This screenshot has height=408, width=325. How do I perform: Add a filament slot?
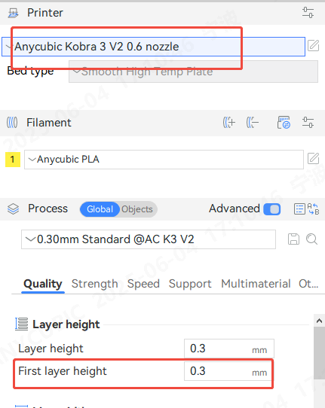pos(228,123)
